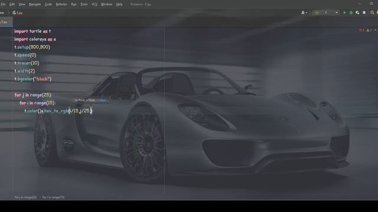Click the 'for j in range(25):' line
The width and height of the screenshot is (378, 212).
(x=33, y=95)
